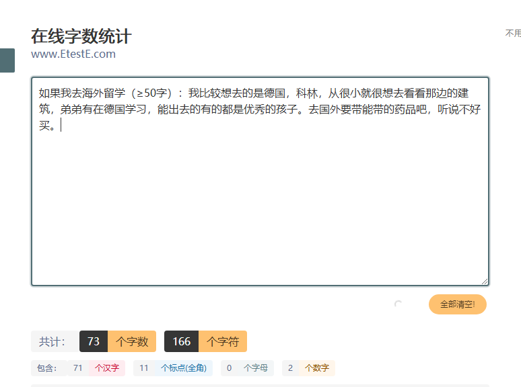Click inside the word count text area
Image resolution: width=521 pixels, height=387 pixels.
point(260,181)
